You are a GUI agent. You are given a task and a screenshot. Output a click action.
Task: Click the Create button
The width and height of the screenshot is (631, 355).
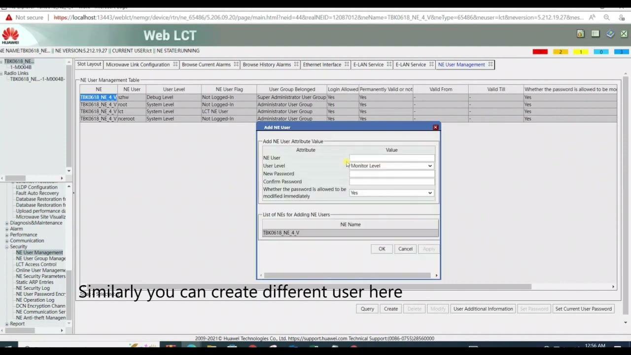click(x=391, y=309)
